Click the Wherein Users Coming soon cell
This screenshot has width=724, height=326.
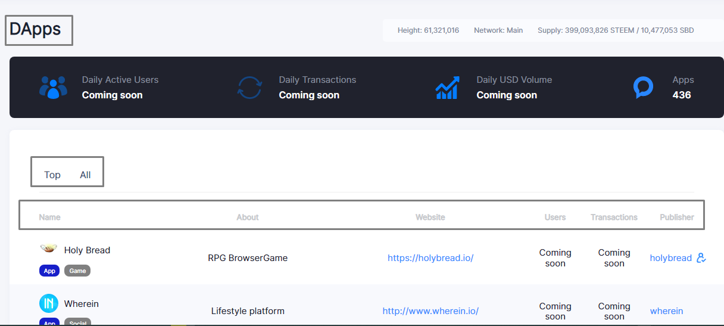point(555,311)
